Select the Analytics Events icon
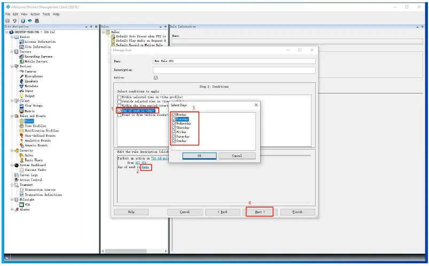Screen dimensions: 429x266 click(x=21, y=140)
